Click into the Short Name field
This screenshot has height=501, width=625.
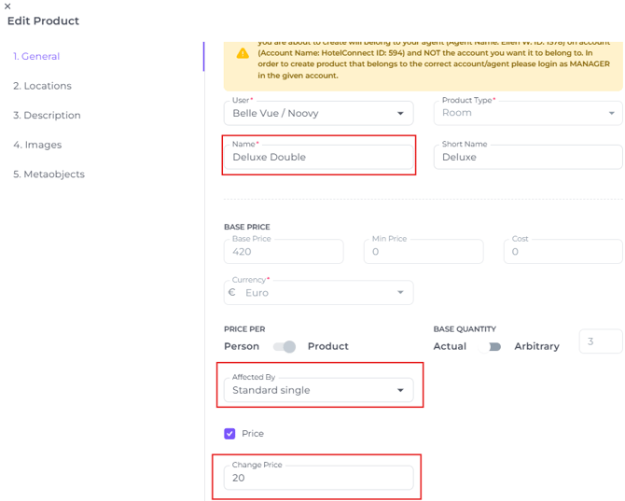click(x=528, y=157)
